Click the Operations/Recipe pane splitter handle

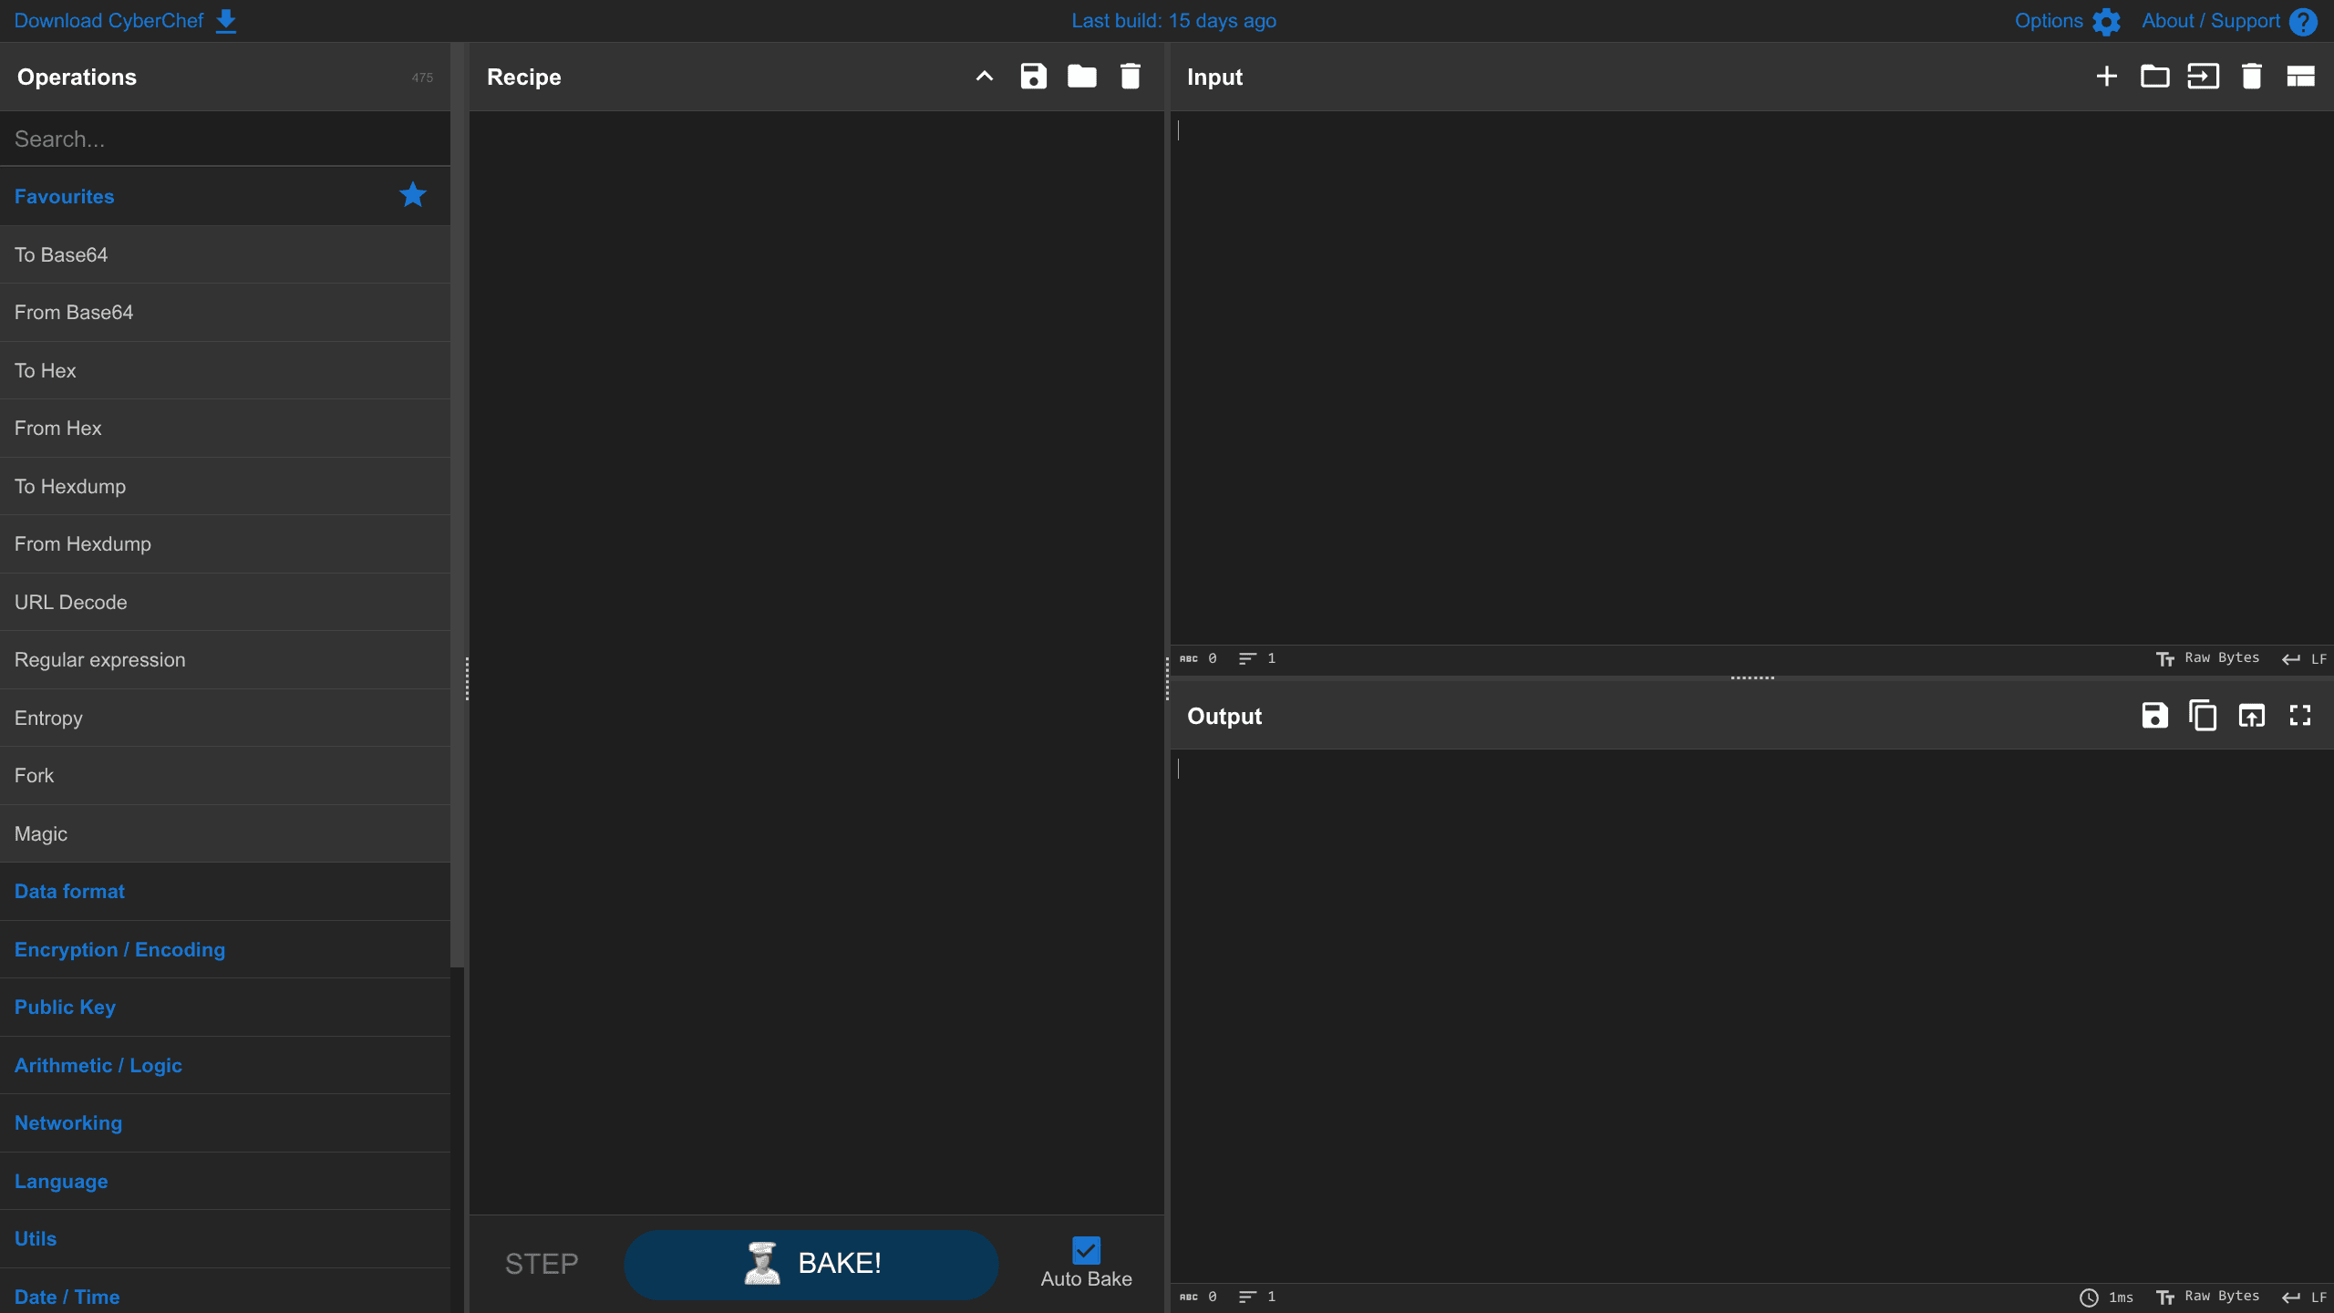[x=467, y=678]
